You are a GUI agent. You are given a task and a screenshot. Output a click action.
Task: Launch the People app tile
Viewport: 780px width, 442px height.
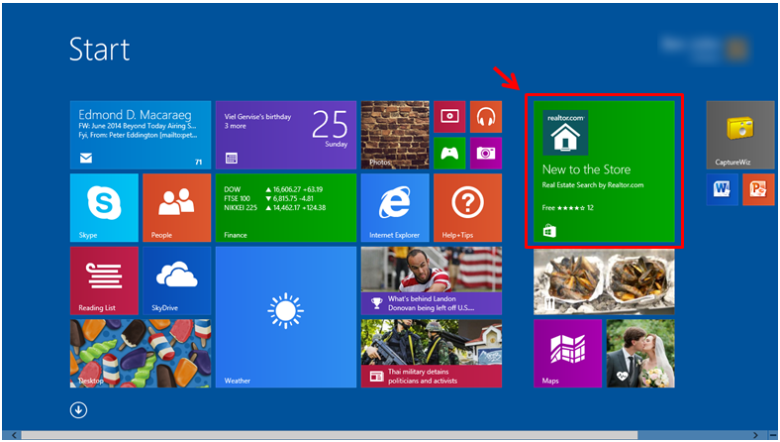tap(176, 208)
